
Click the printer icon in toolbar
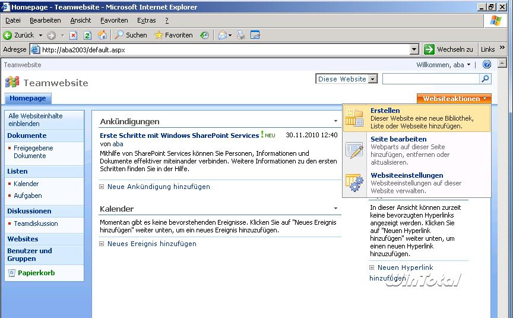241,35
